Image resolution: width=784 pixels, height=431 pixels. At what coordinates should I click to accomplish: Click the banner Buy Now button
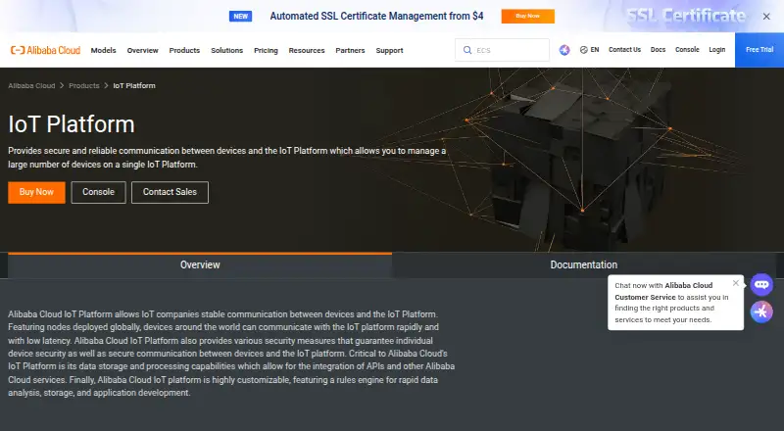[x=528, y=16]
